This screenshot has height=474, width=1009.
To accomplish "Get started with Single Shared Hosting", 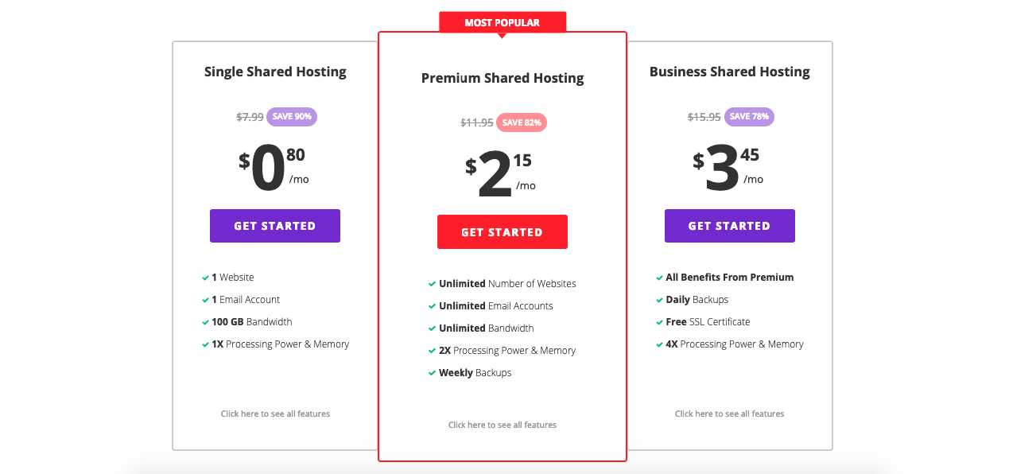I will (275, 226).
